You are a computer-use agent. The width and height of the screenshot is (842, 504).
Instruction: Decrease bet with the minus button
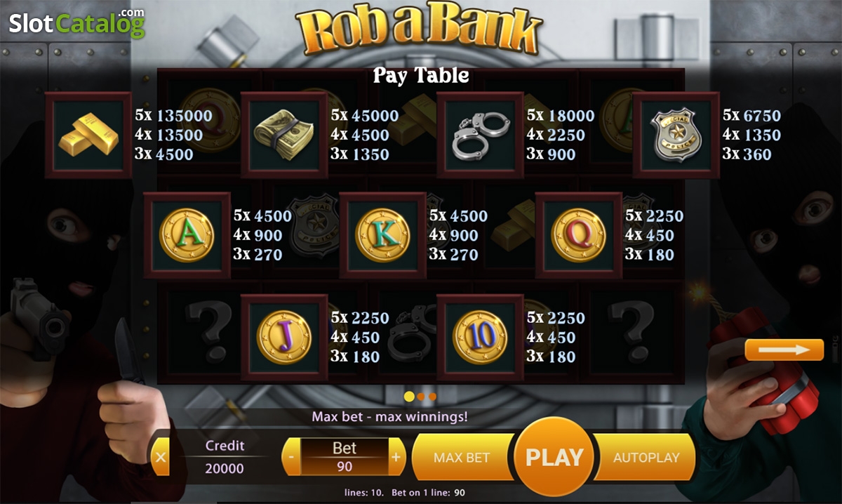pyautogui.click(x=291, y=458)
